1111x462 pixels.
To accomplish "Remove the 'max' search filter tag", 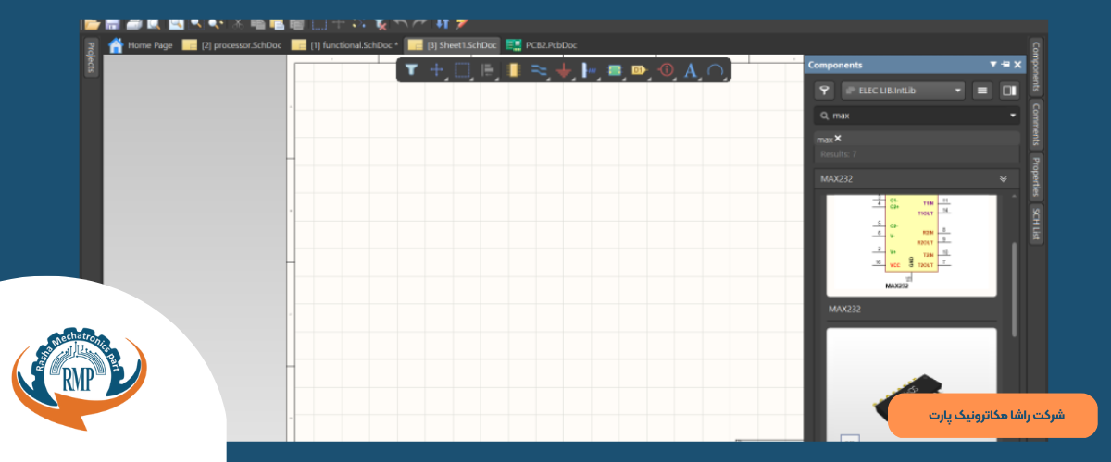I will 838,139.
